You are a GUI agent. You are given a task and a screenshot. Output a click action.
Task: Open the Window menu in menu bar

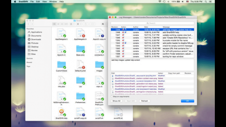[x=53, y=2]
